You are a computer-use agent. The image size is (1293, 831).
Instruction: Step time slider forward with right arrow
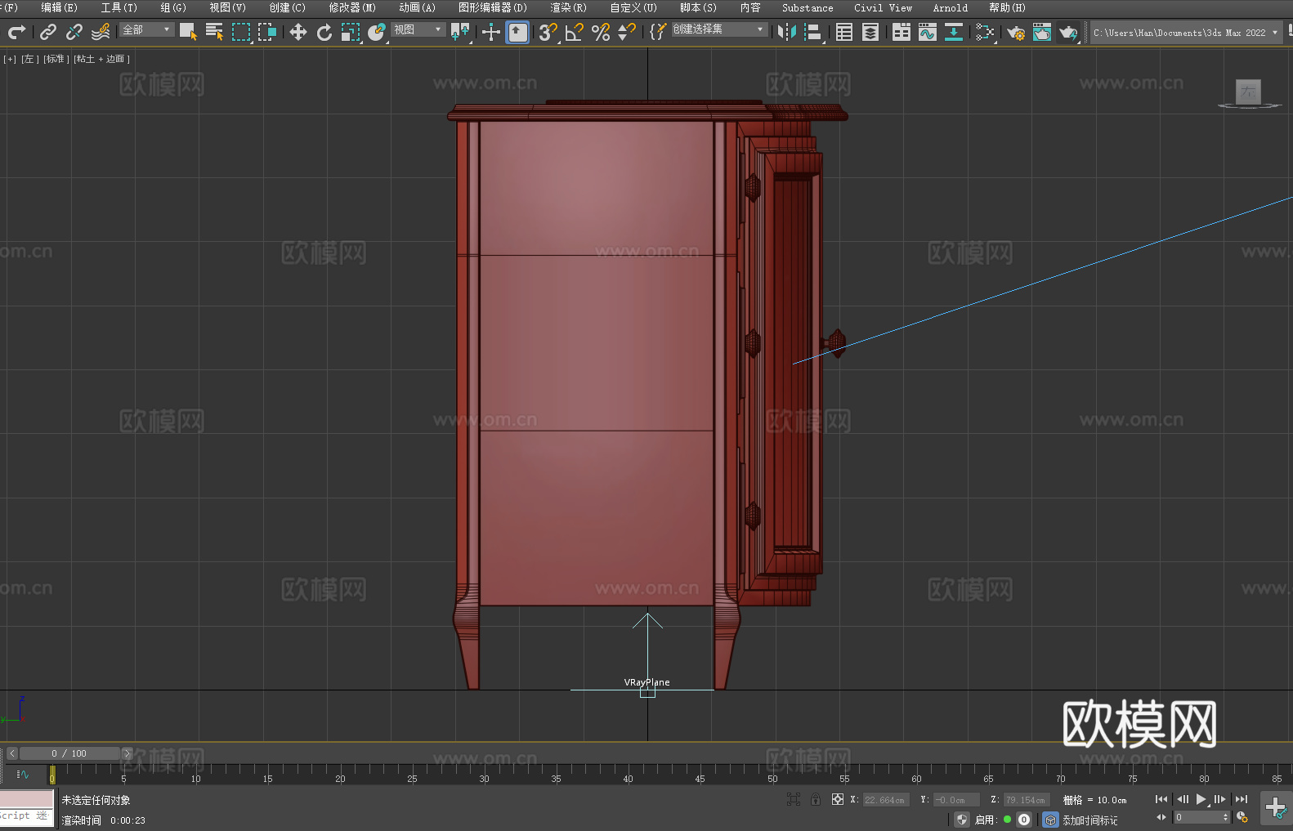[127, 753]
